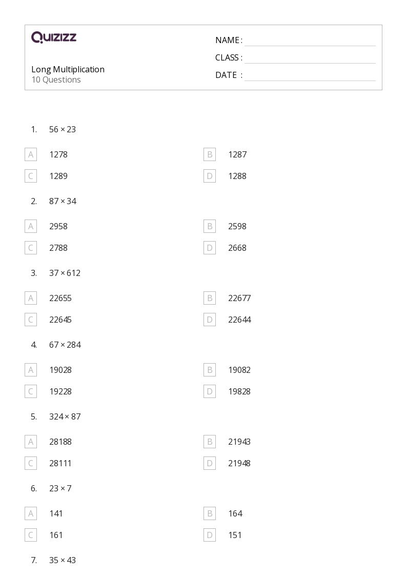Click the NAME input line
Screen dimensions: 407x576
(x=310, y=41)
